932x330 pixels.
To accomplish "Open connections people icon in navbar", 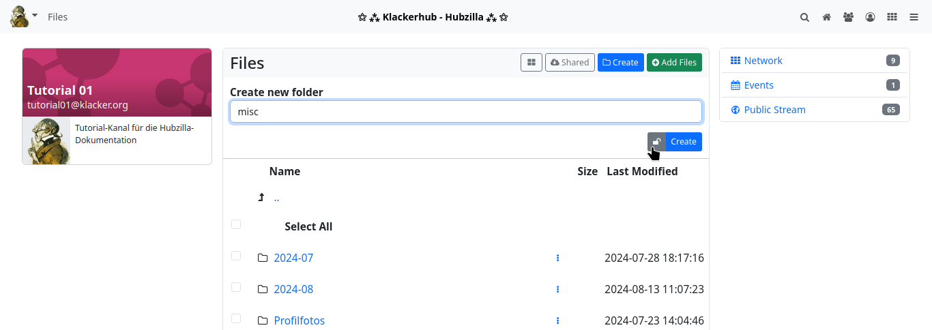I will tap(848, 17).
